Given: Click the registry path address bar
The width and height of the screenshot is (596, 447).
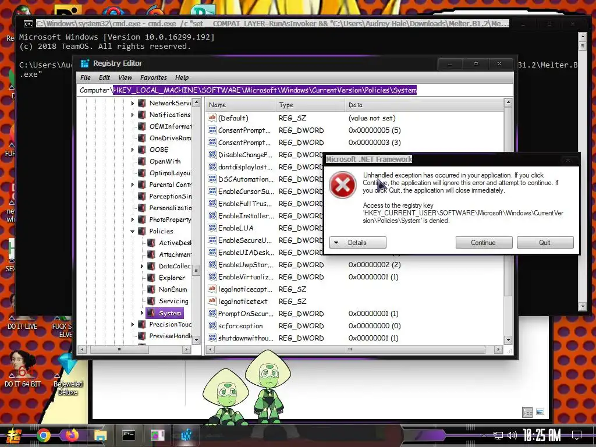Looking at the screenshot, I should [x=295, y=90].
